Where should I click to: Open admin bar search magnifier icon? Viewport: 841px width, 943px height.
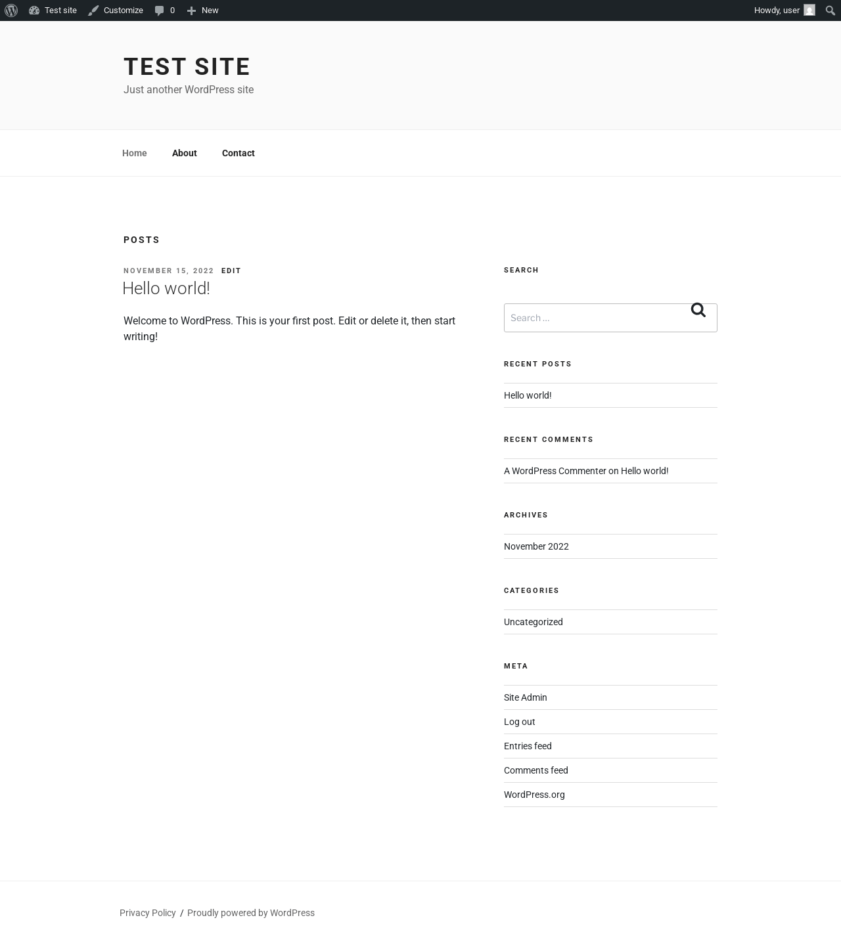830,11
